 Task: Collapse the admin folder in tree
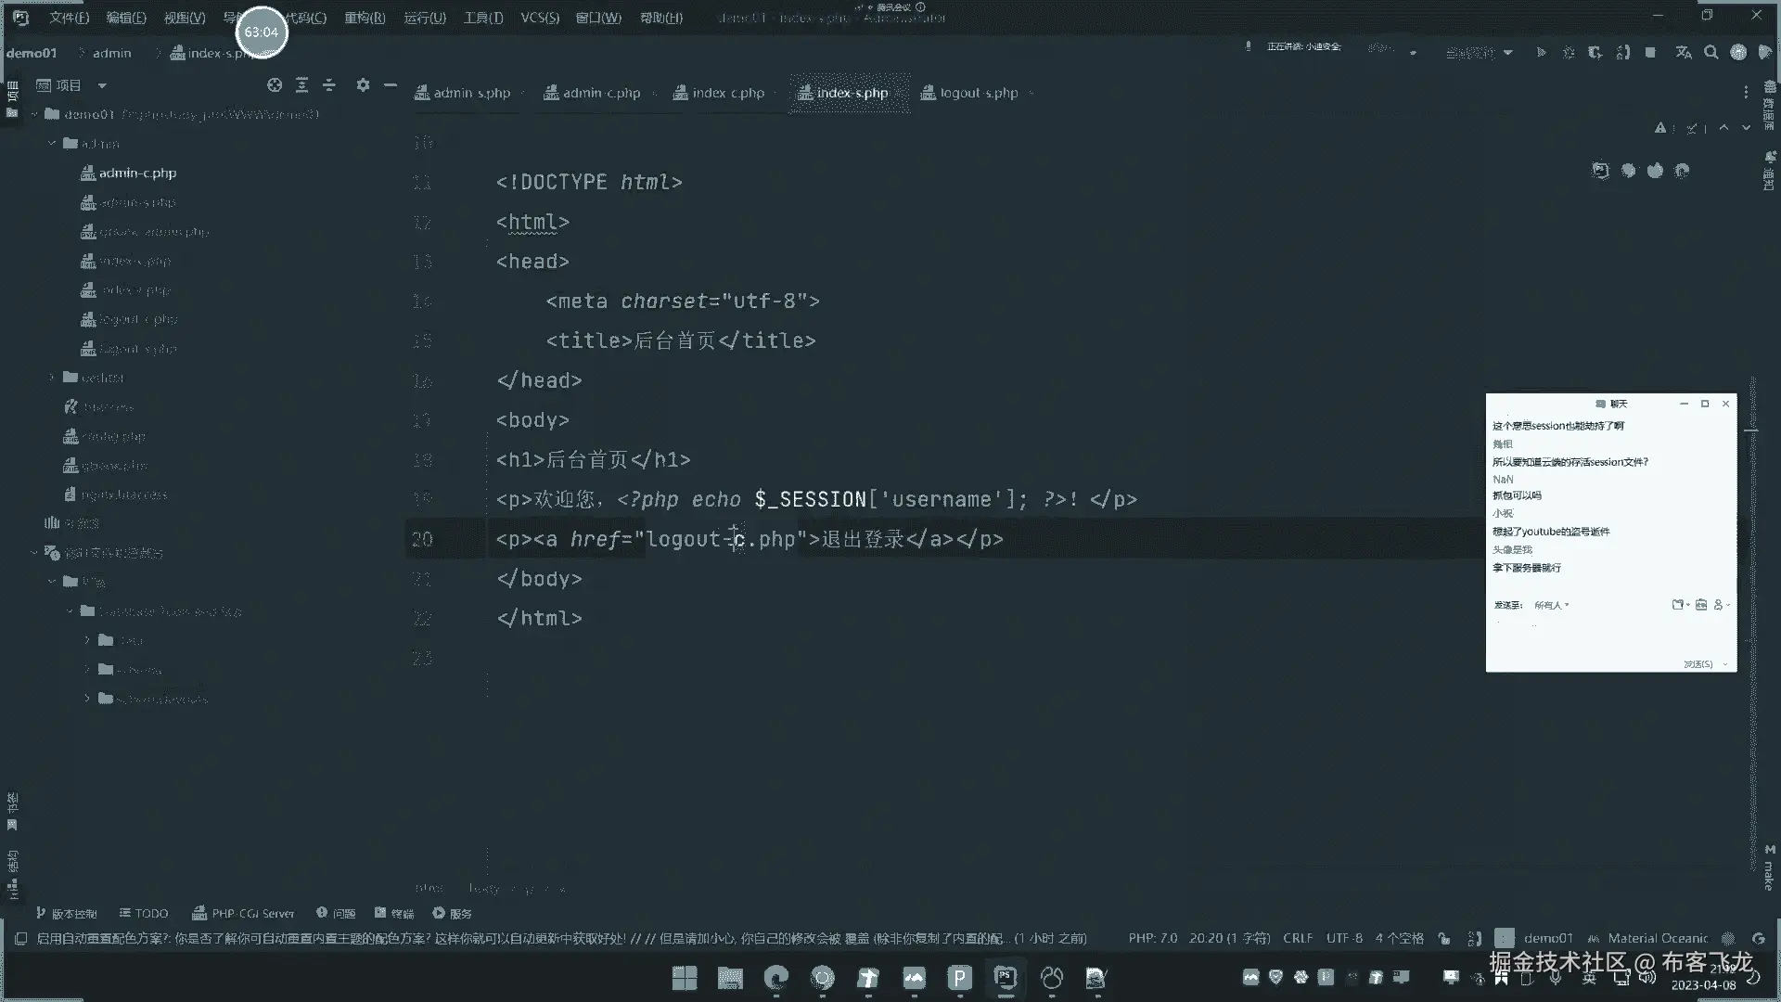tap(52, 144)
